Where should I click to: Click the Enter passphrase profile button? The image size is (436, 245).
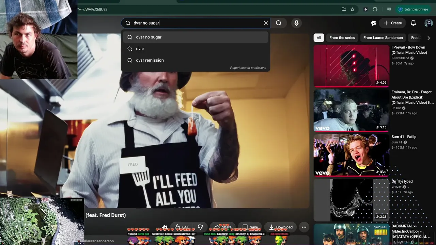[x=414, y=10]
